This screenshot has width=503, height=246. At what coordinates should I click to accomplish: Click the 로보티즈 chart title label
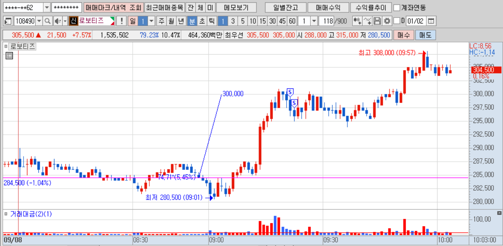tap(22, 46)
